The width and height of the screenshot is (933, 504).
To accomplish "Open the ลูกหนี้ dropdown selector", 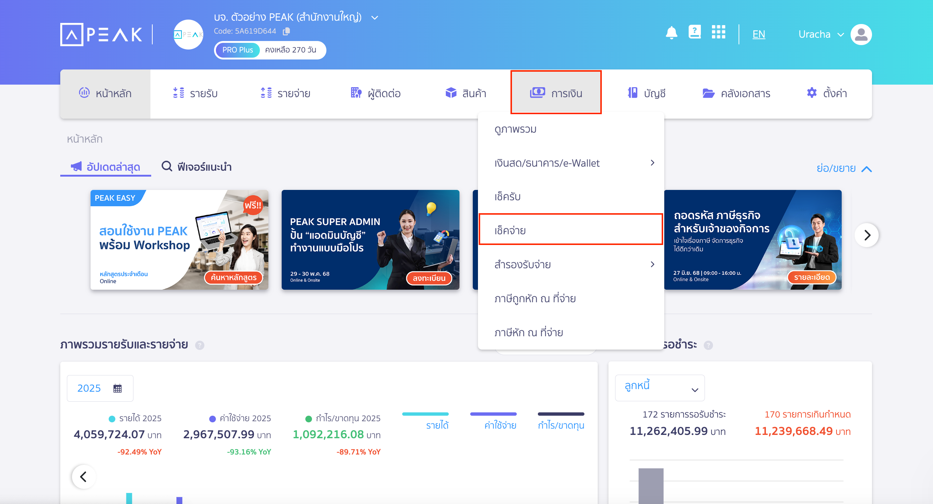I will [x=659, y=388].
